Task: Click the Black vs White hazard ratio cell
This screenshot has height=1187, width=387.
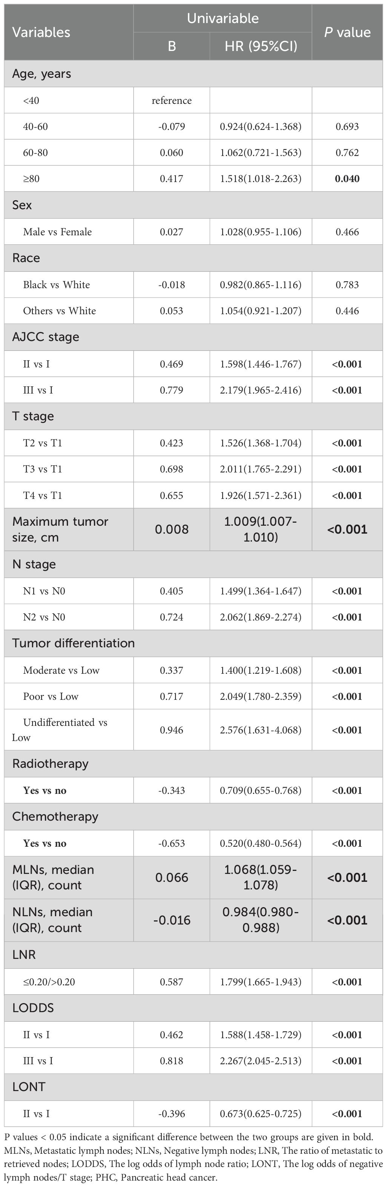Action: [x=261, y=285]
